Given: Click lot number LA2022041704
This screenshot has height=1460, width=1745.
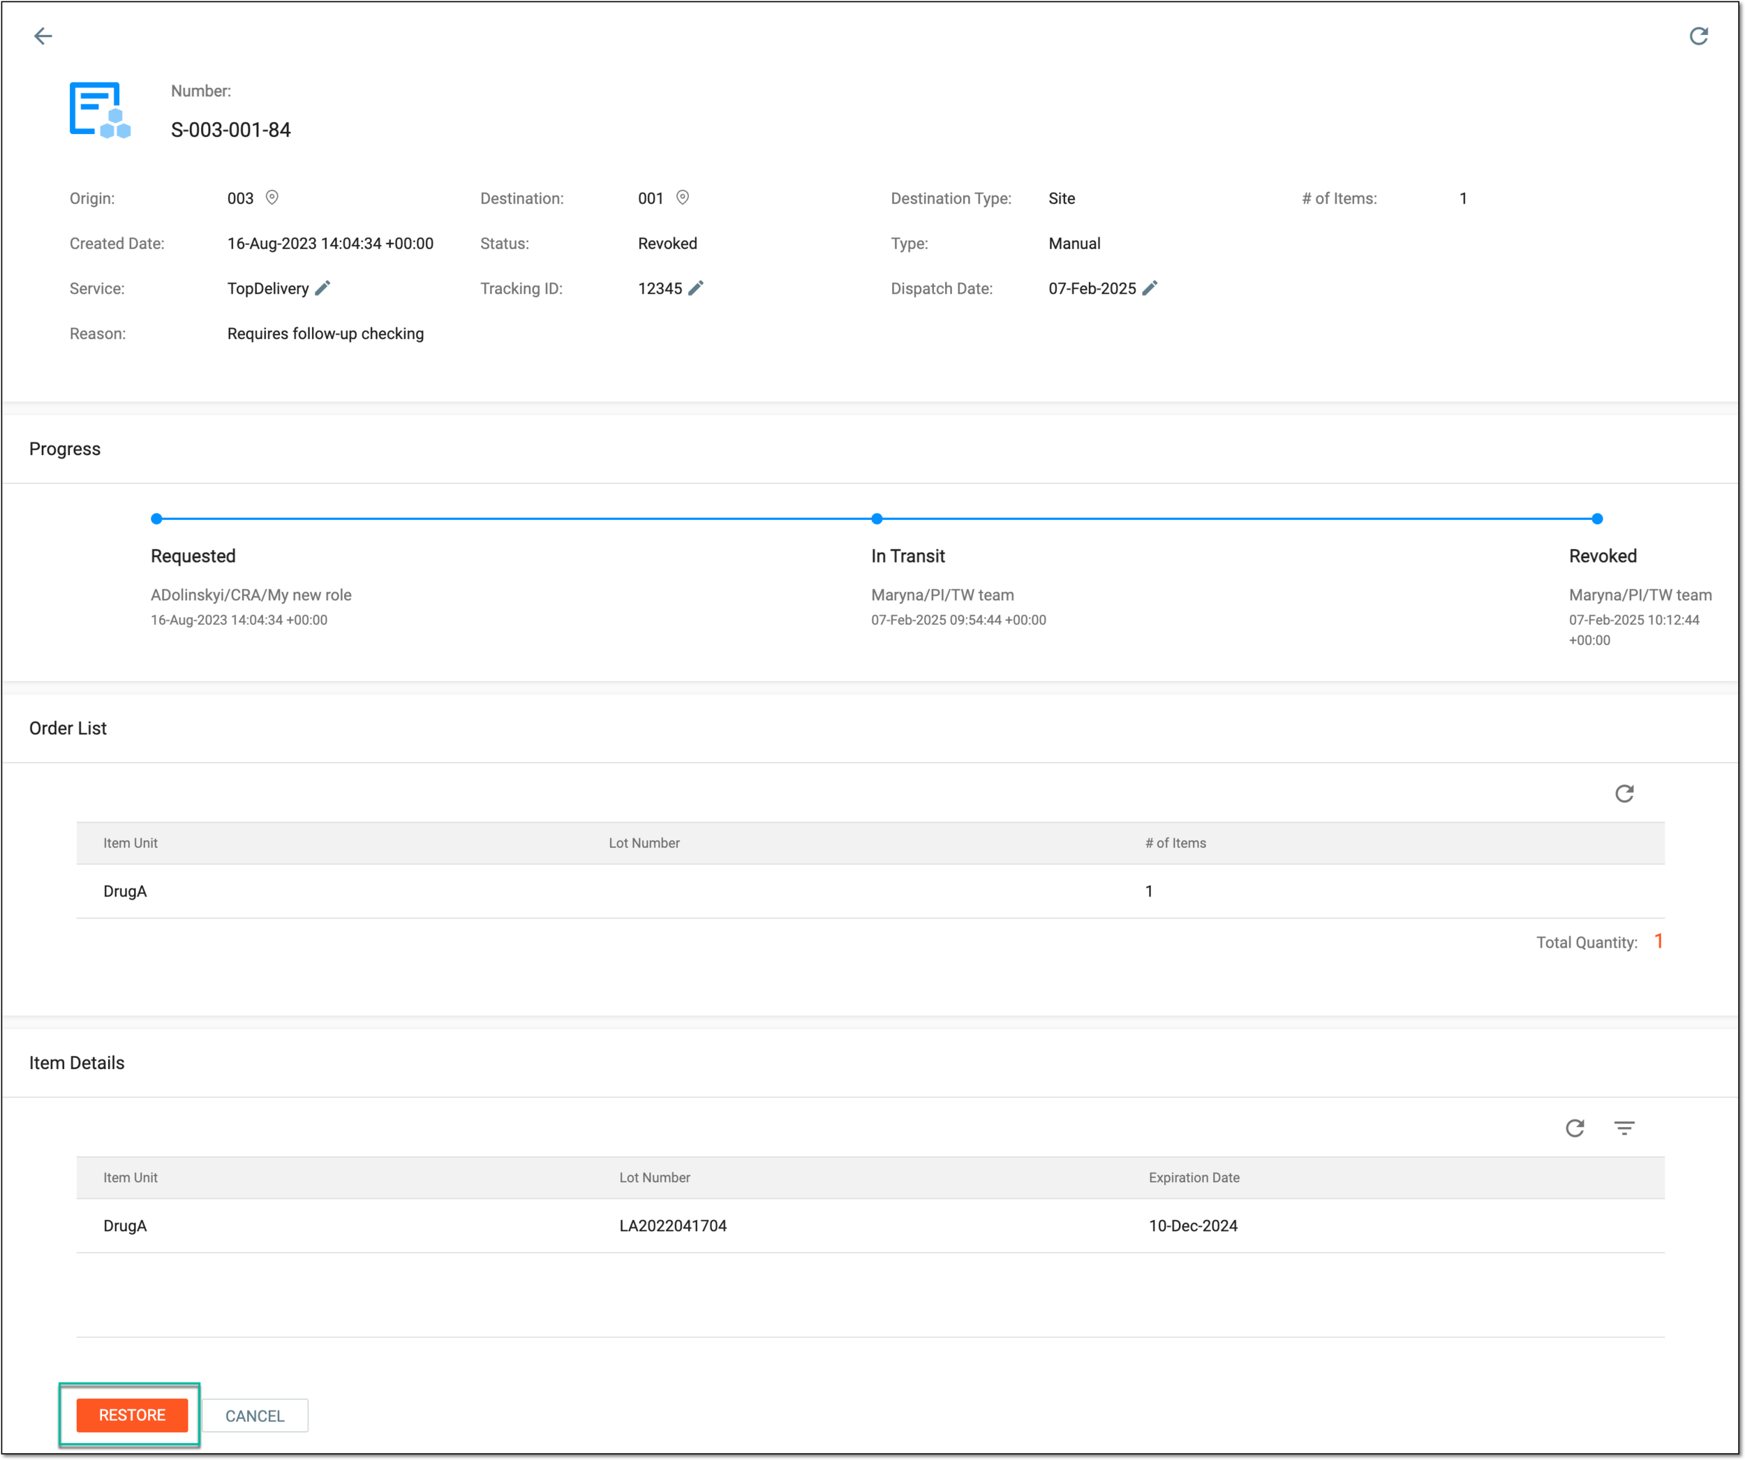Looking at the screenshot, I should coord(673,1226).
